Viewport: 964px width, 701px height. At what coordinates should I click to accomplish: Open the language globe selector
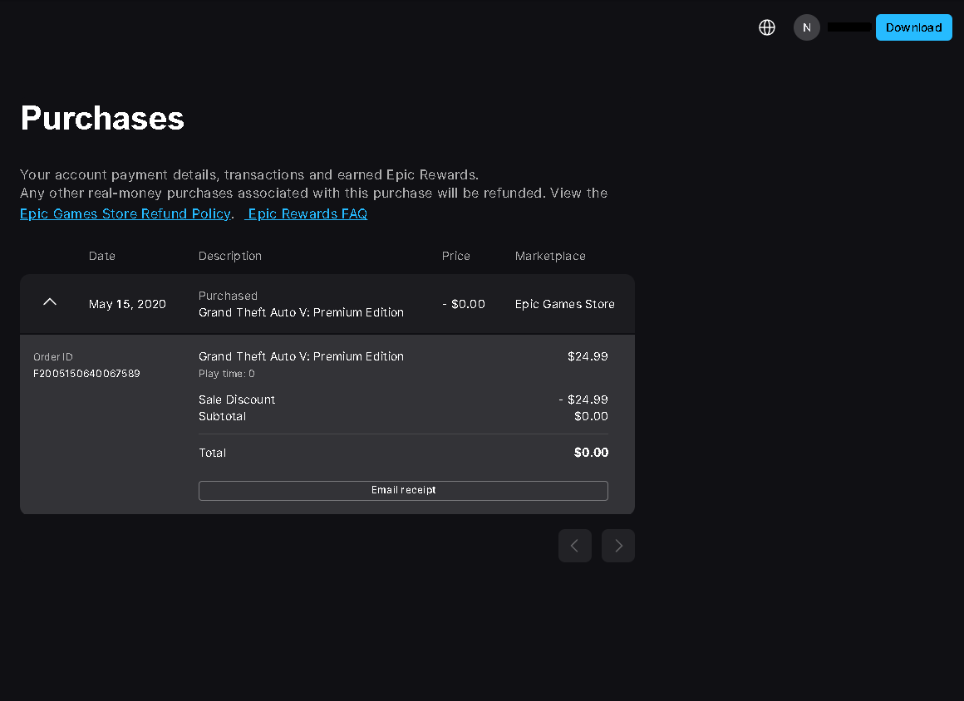click(x=767, y=27)
